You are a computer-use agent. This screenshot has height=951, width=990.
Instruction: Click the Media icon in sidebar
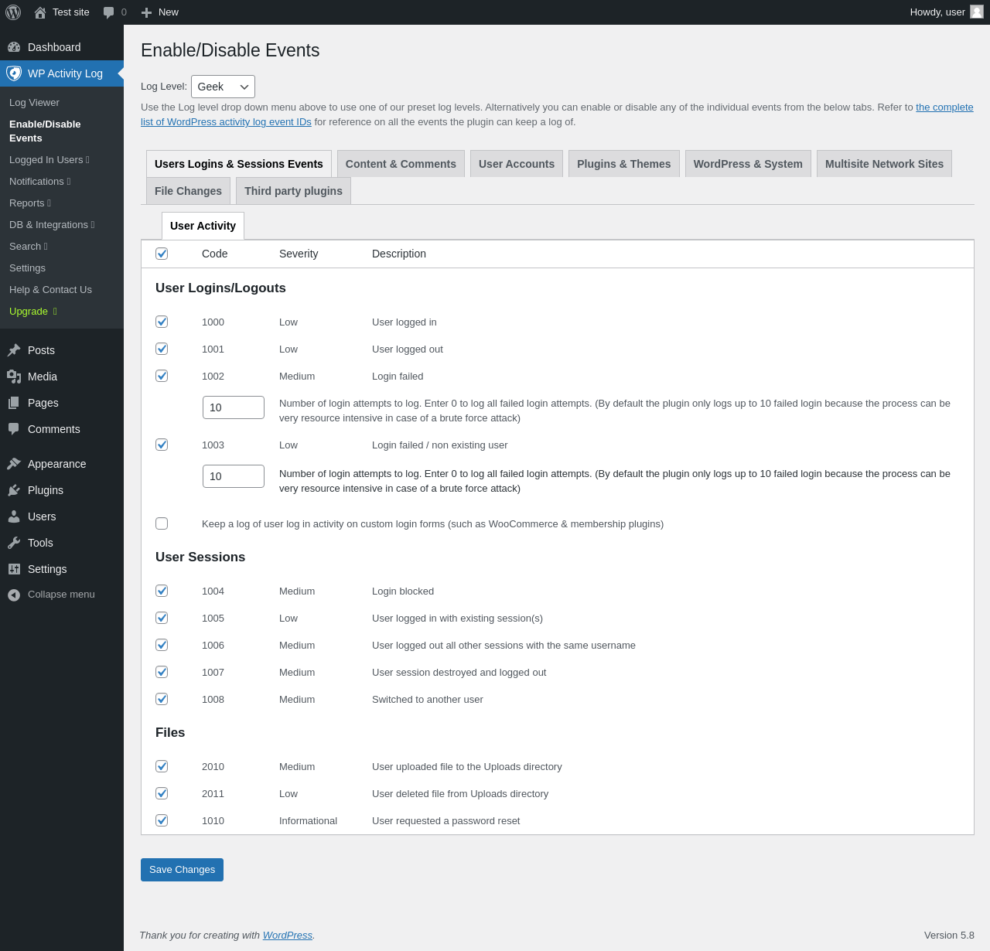pyautogui.click(x=14, y=377)
